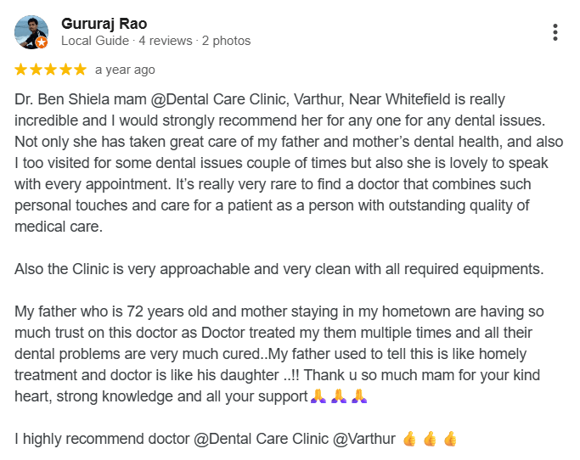The height and width of the screenshot is (460, 580).
Task: Click the last thumbs up emoji
Action: [x=450, y=439]
